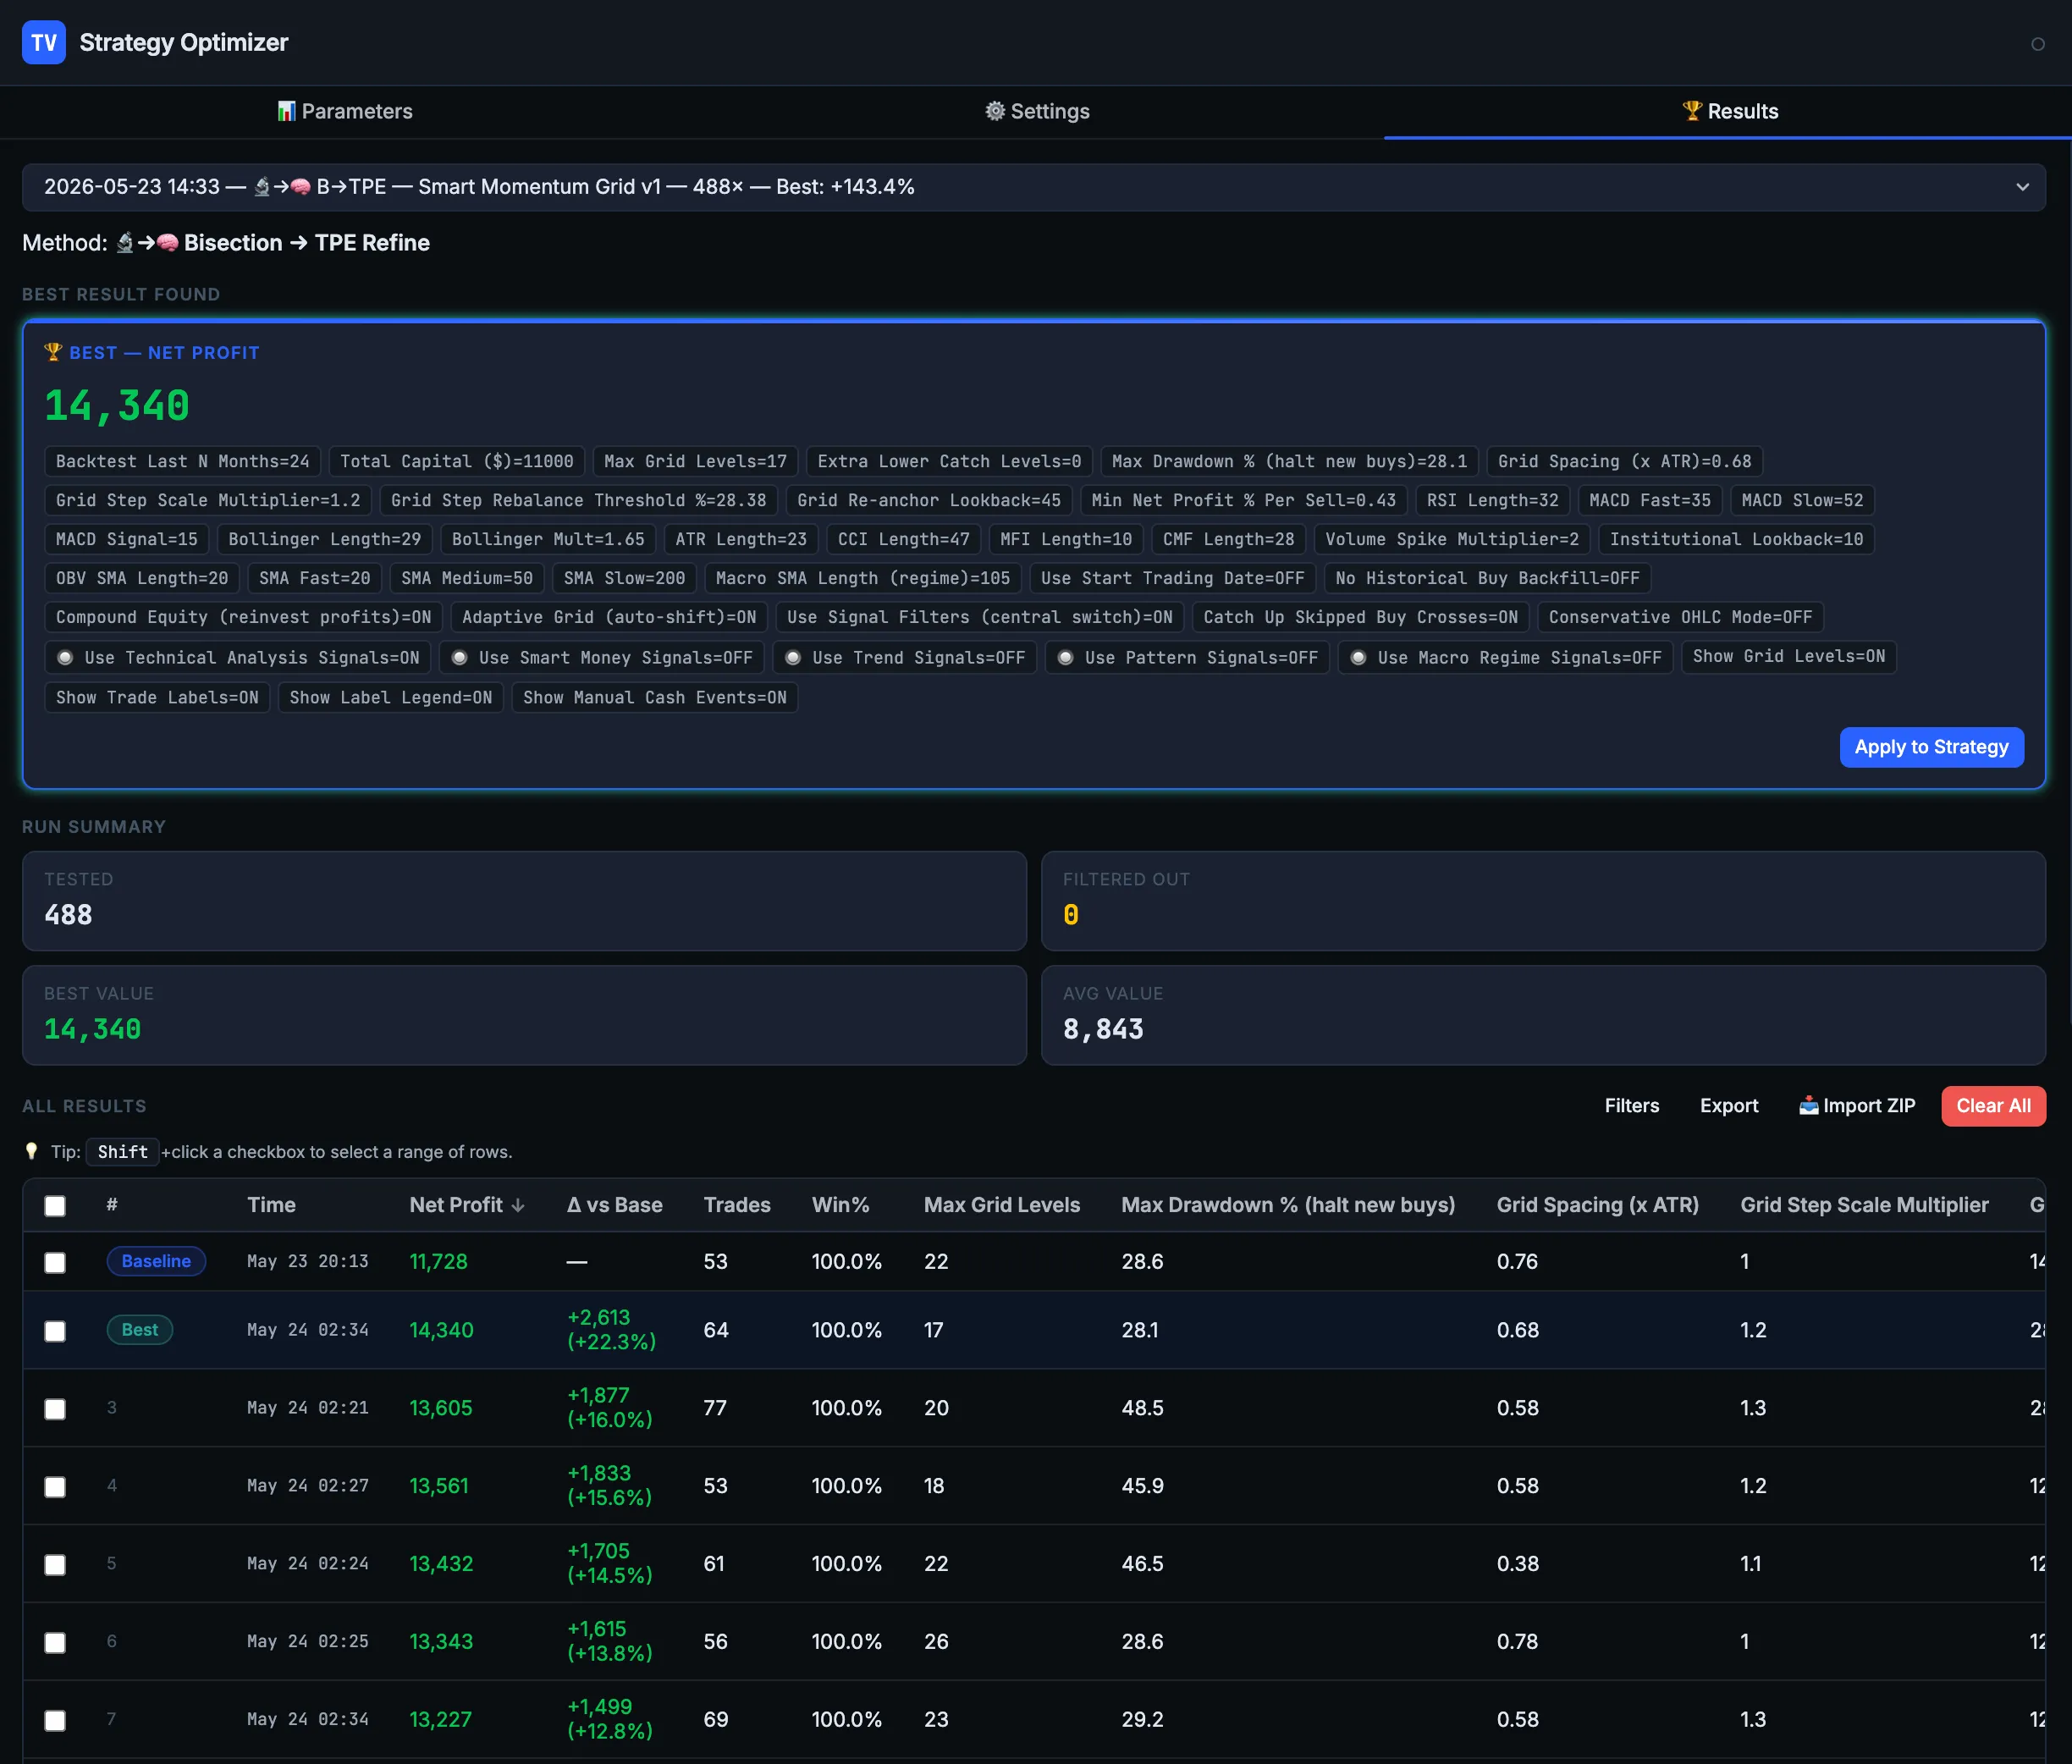Click the Use Technical Analysis Signals=ON chip
Viewport: 2072px width, 1764px height.
(238, 657)
